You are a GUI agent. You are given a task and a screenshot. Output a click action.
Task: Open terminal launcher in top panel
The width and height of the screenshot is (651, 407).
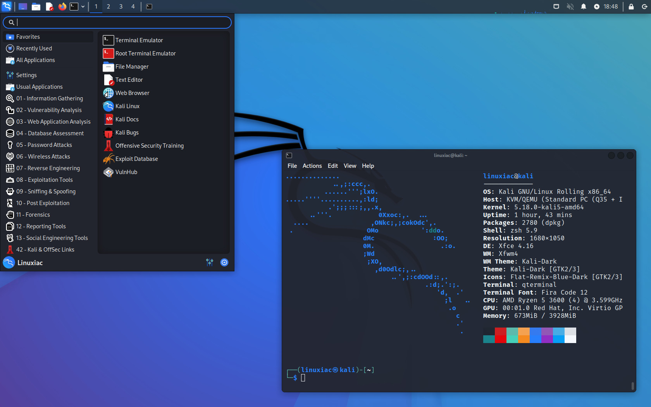74,7
